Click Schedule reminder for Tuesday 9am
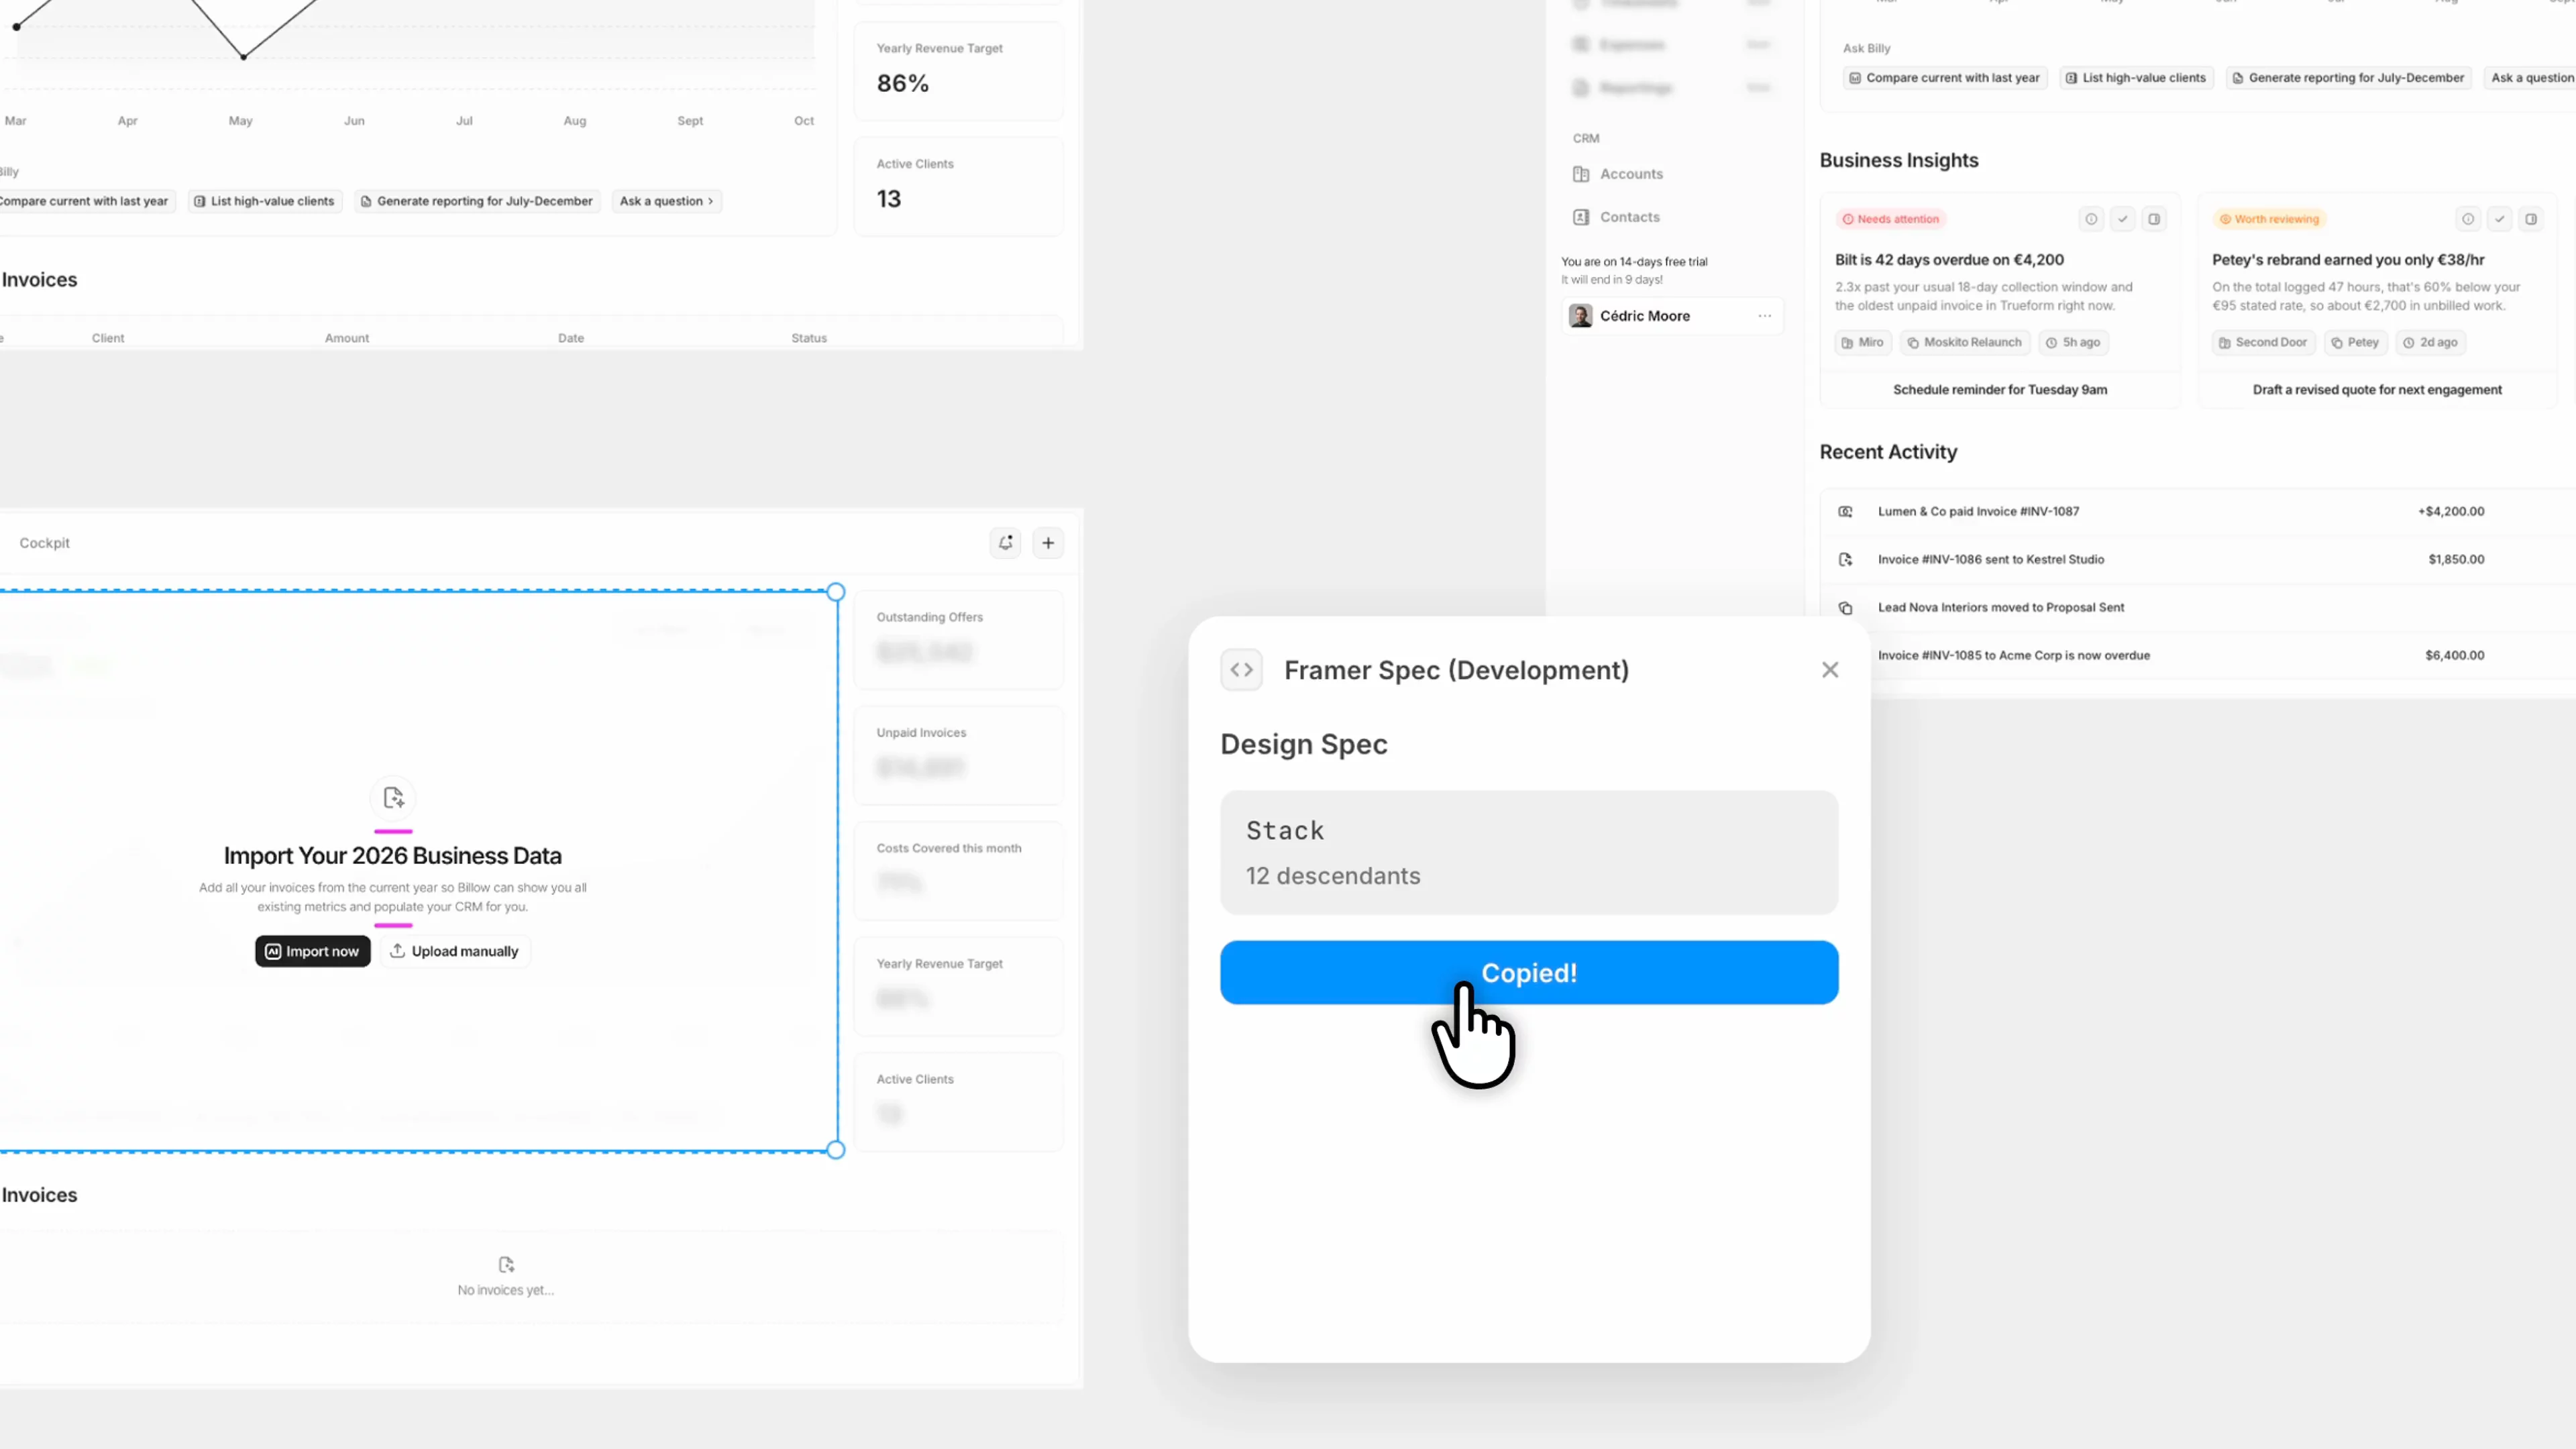 click(x=1999, y=390)
